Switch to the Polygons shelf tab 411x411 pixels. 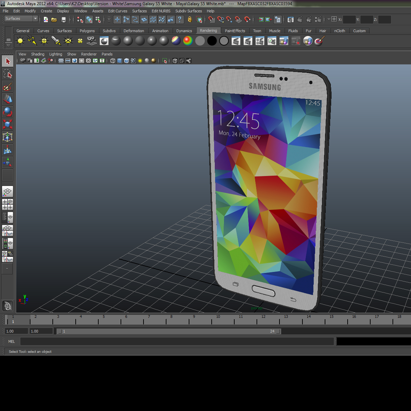click(87, 31)
